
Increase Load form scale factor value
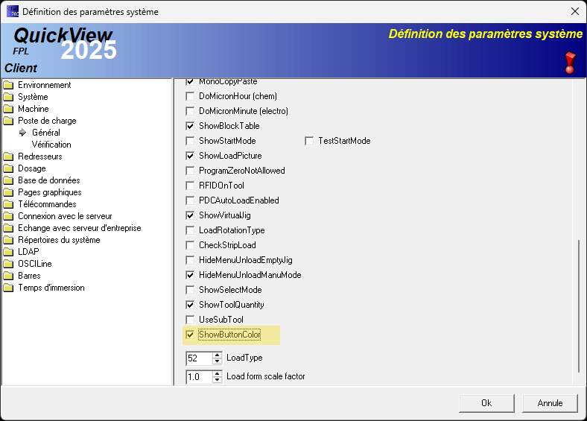(x=217, y=374)
